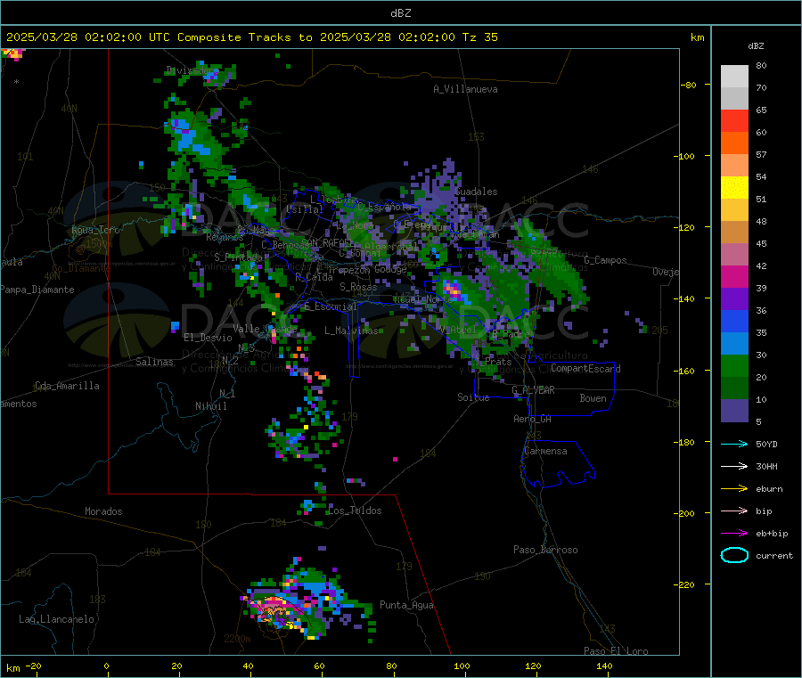Image resolution: width=802 pixels, height=678 pixels.
Task: Click the cyan 50YD arrow icon
Action: point(734,444)
